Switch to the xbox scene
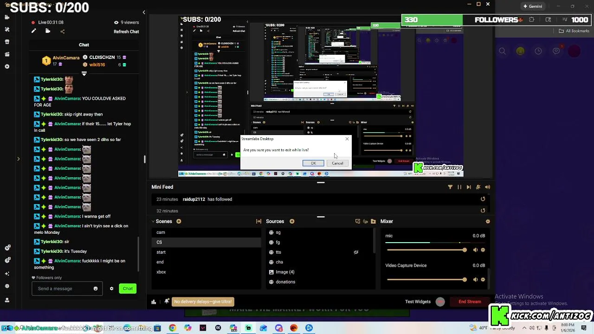 point(207,272)
